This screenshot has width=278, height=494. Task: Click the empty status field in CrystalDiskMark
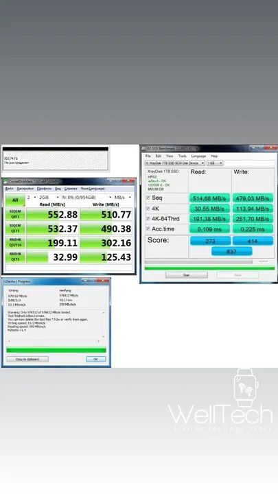tap(69, 268)
